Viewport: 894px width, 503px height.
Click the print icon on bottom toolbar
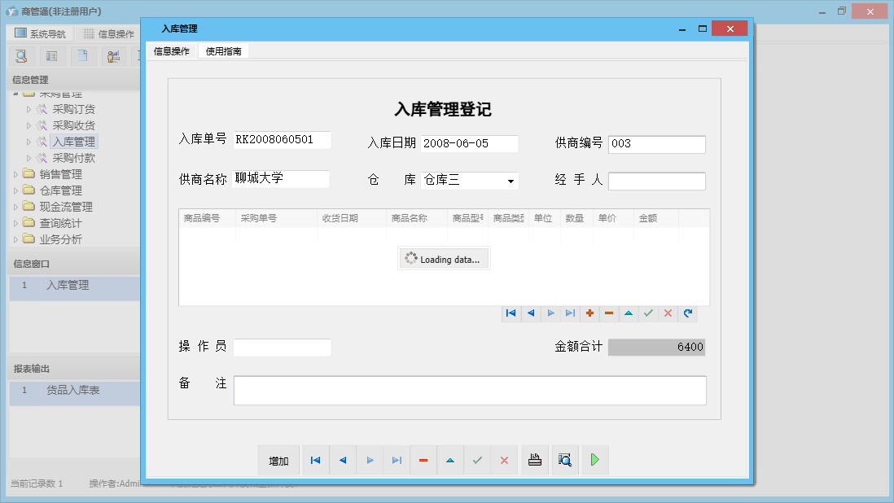(x=535, y=460)
